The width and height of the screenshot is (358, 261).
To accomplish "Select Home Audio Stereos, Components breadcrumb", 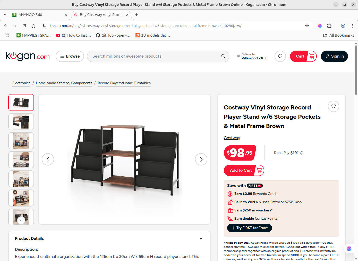I will (x=64, y=83).
